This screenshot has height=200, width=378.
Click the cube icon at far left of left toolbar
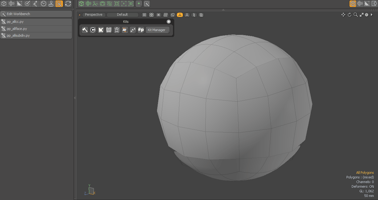4,4
